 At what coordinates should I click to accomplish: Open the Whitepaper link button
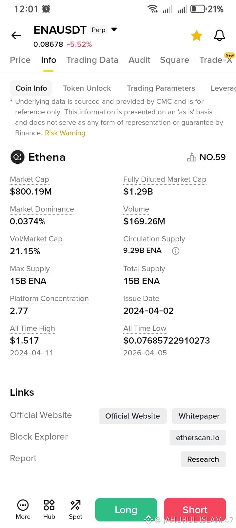[199, 416]
